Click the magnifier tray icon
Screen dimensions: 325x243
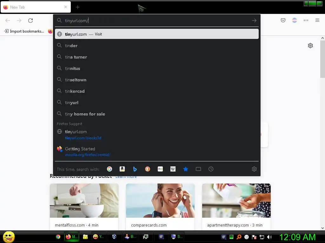(239, 237)
